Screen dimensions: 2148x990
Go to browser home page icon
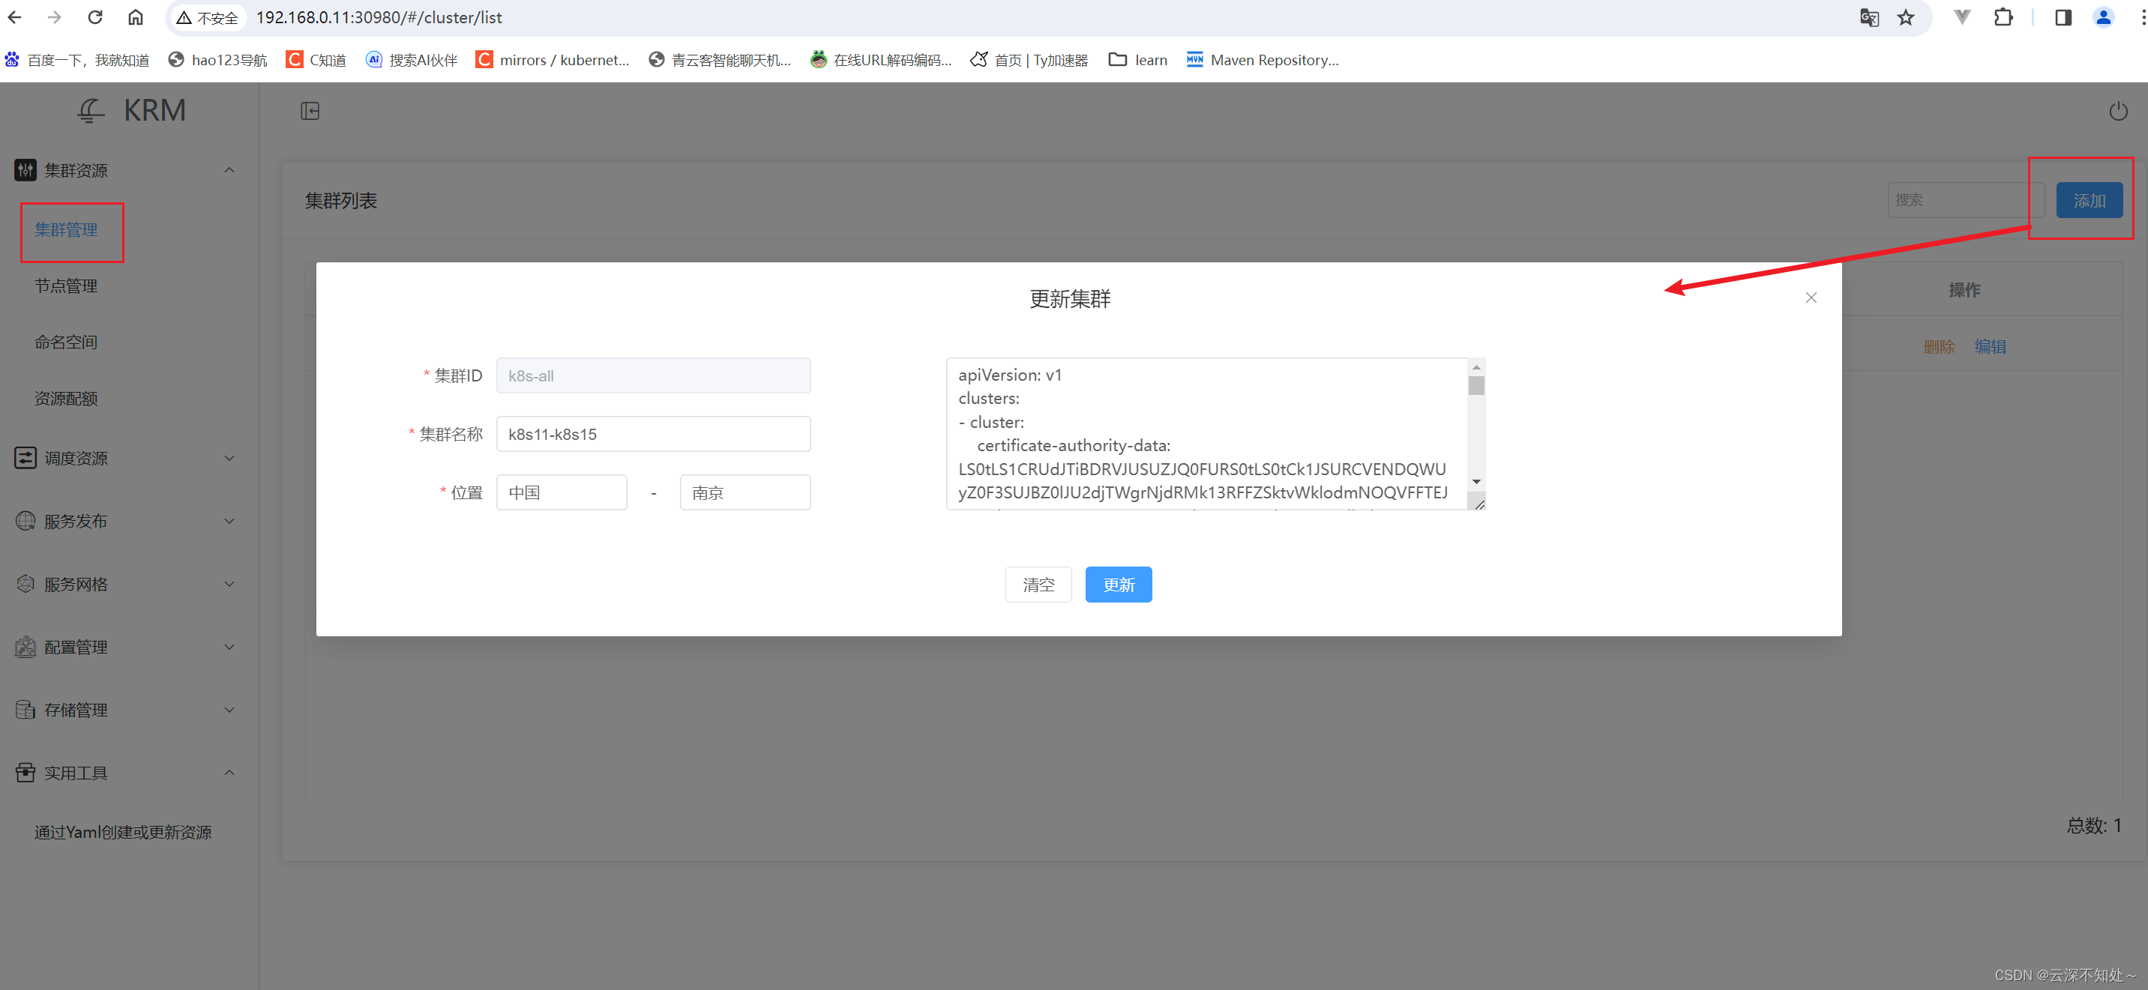[135, 17]
